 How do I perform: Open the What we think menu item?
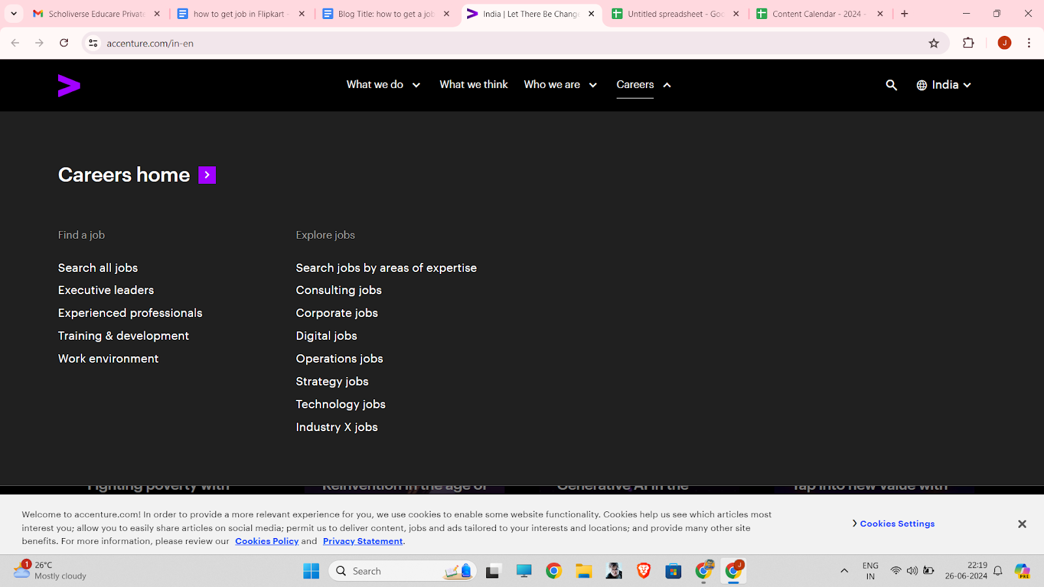point(474,85)
